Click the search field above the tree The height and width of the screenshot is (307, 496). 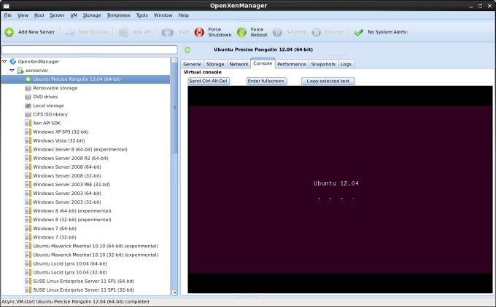pos(90,49)
